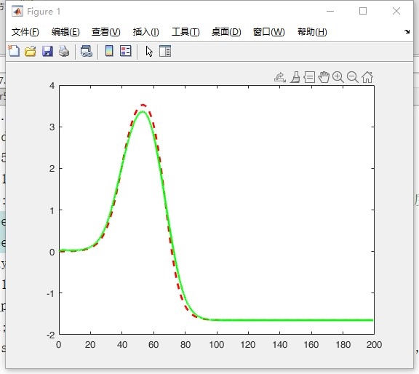This screenshot has height=374, width=419.
Task: Open the Property Inspector icon
Action: pyautogui.click(x=165, y=51)
